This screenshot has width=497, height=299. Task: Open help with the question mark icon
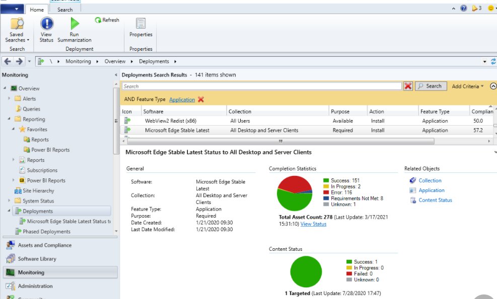coord(463,8)
